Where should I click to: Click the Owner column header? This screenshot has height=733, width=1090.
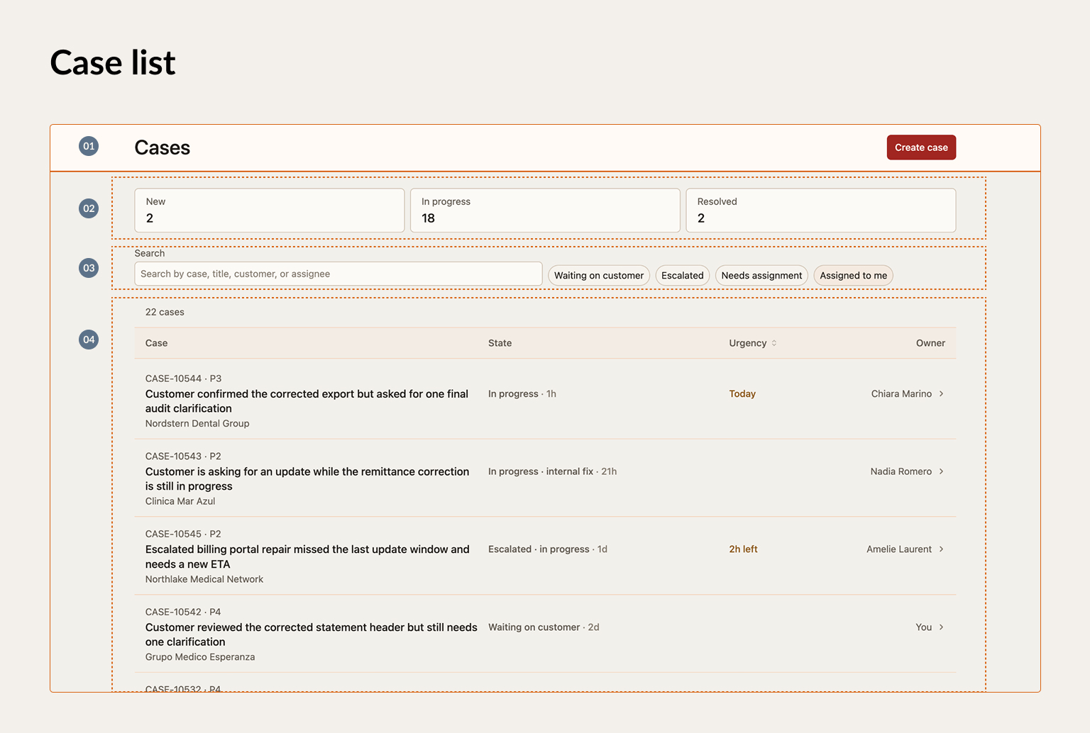930,343
